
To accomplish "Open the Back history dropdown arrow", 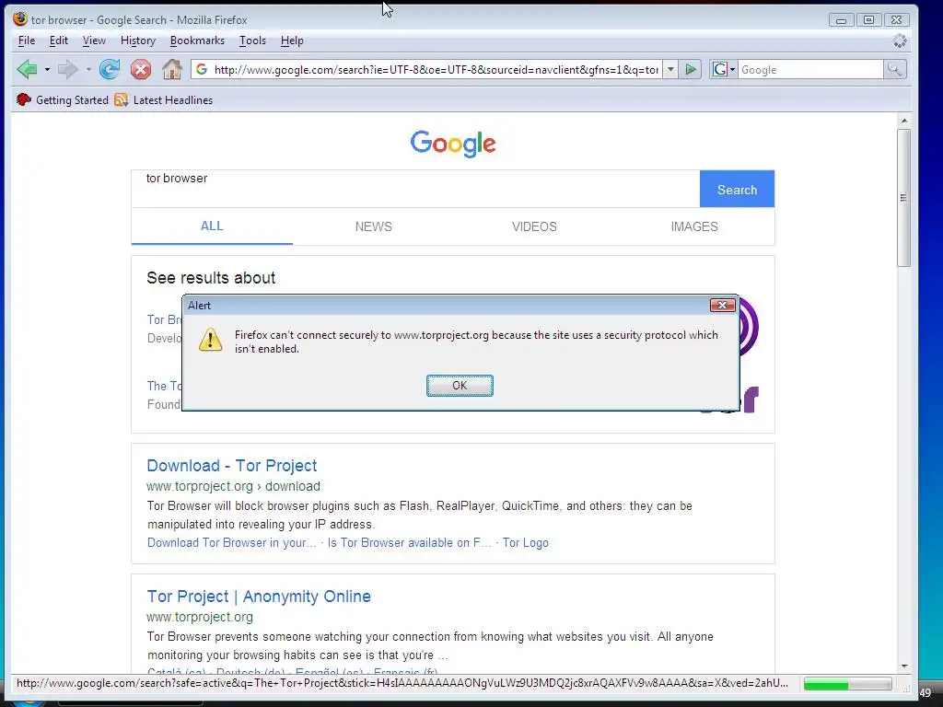I will (47, 70).
